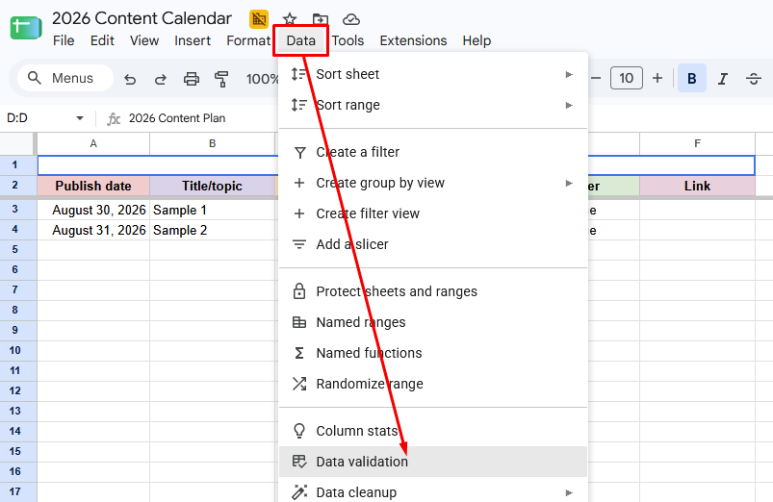Open the Tools menu
Viewport: 773px width, 502px height.
click(348, 40)
